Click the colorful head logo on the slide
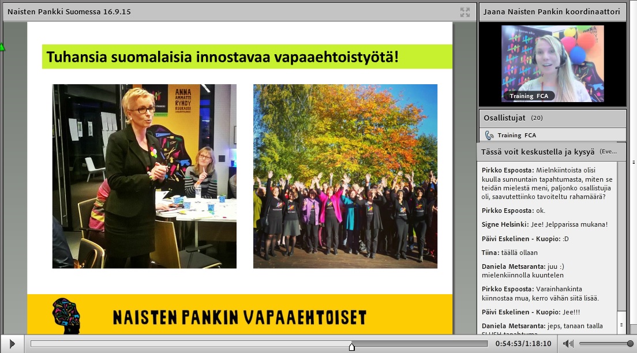The width and height of the screenshot is (637, 353). pyautogui.click(x=66, y=316)
